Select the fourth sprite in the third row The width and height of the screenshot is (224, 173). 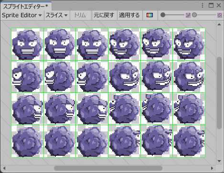(x=124, y=109)
